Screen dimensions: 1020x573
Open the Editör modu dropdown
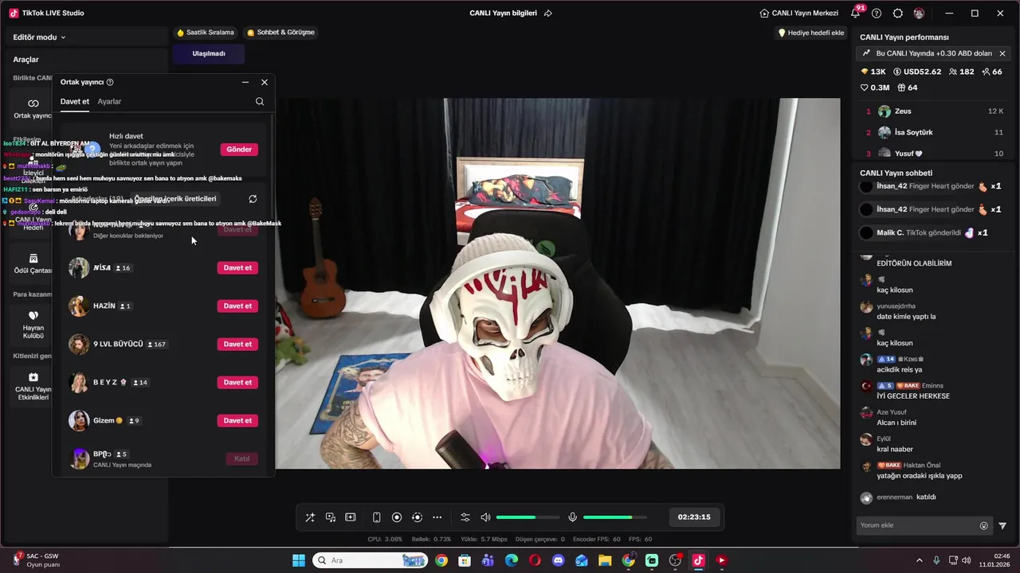click(x=39, y=37)
